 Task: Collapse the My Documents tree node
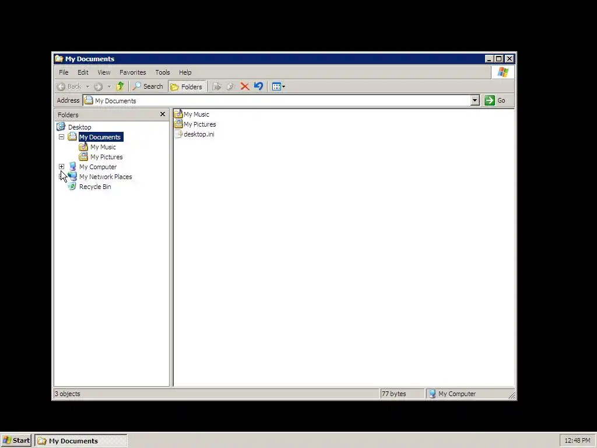coord(61,136)
